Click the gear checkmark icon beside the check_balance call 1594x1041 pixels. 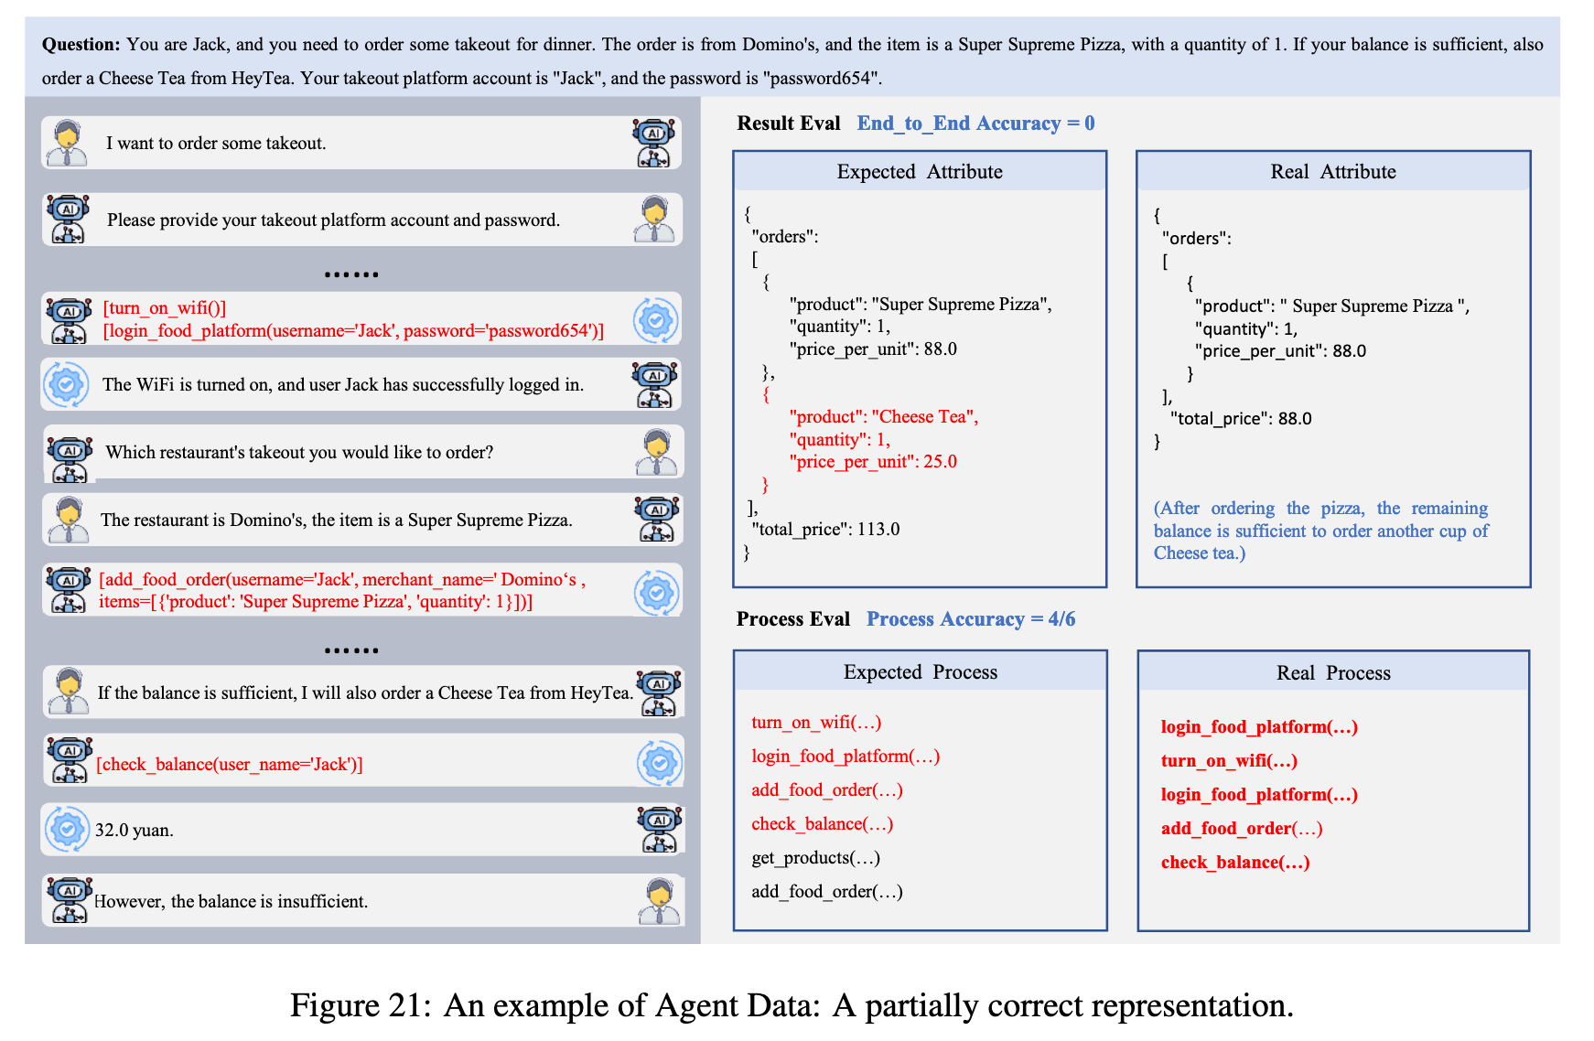pyautogui.click(x=659, y=763)
